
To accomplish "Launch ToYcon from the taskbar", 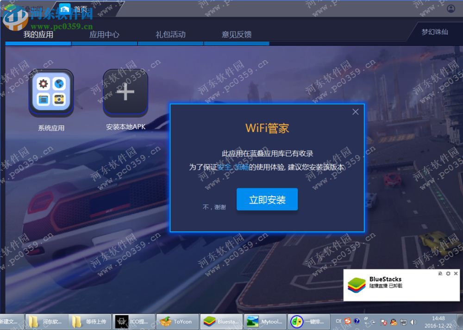I will pos(177,321).
